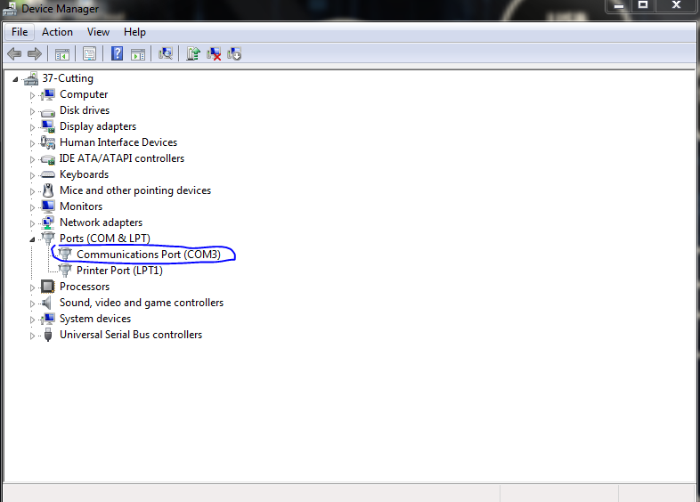The height and width of the screenshot is (502, 700).
Task: Click the Keyboards category icon
Action: pos(47,174)
